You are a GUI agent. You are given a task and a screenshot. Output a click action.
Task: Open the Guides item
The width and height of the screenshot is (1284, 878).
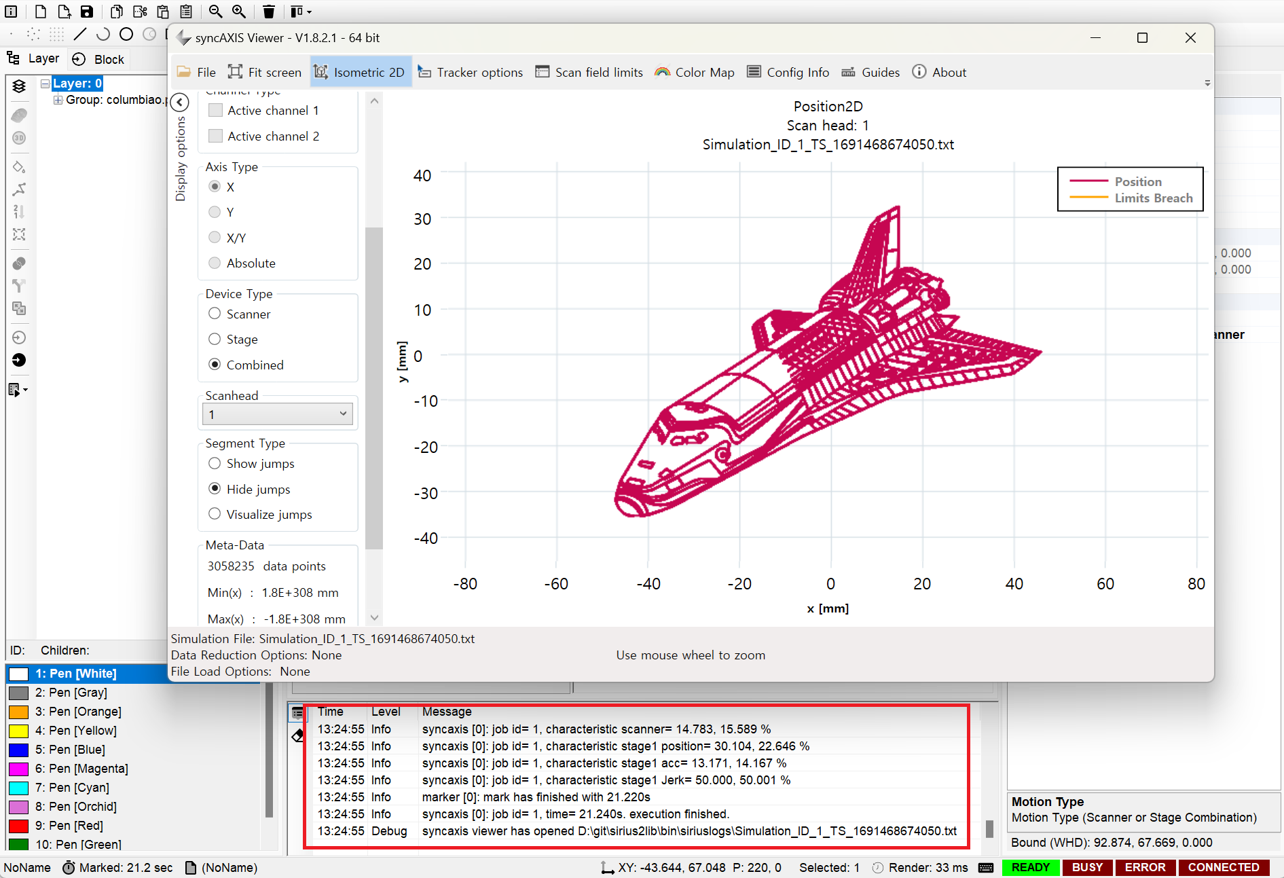coord(870,72)
